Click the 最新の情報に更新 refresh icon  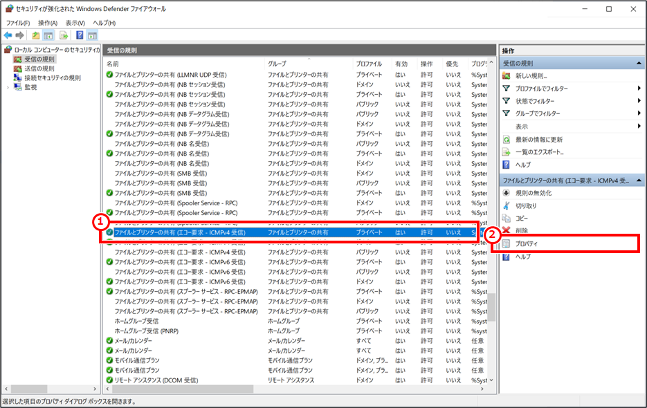[x=507, y=140]
